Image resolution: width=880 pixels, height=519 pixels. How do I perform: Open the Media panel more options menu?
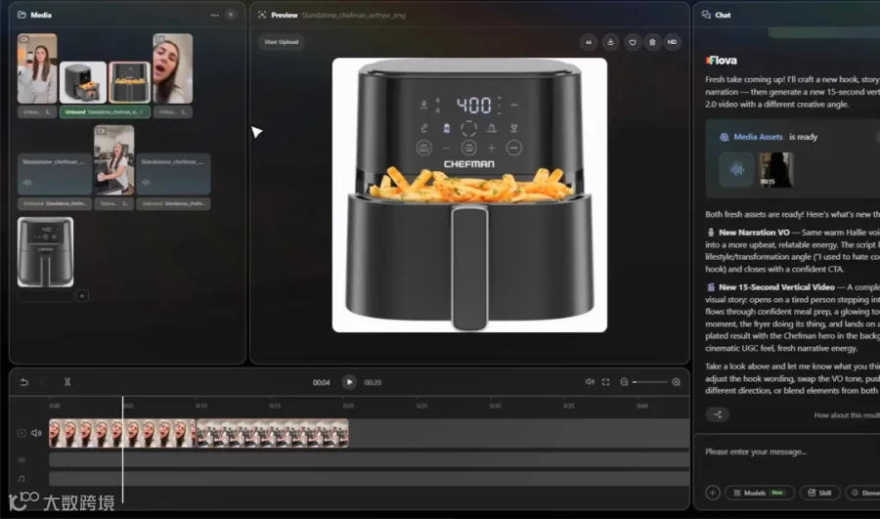click(214, 15)
